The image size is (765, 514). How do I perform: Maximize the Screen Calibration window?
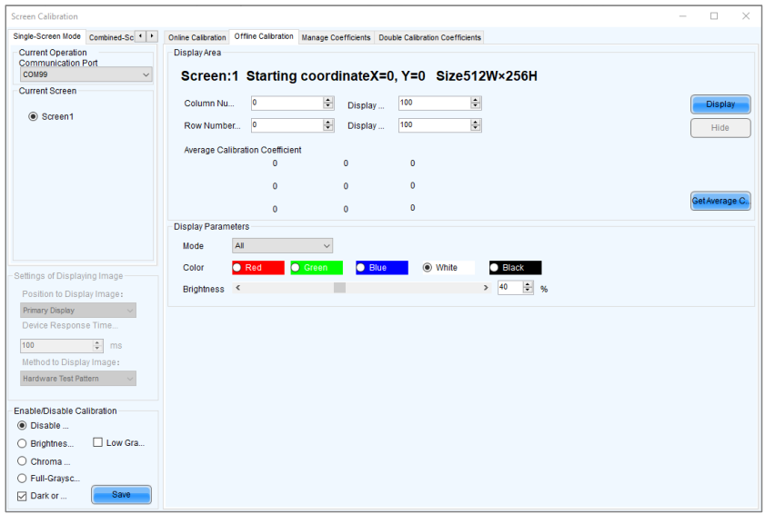pyautogui.click(x=714, y=16)
